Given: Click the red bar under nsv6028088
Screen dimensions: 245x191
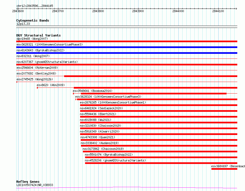Looking at the screenshot, I should click(x=159, y=123).
